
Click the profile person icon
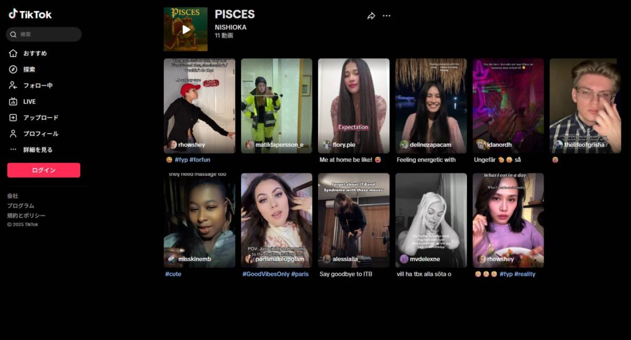pos(13,134)
